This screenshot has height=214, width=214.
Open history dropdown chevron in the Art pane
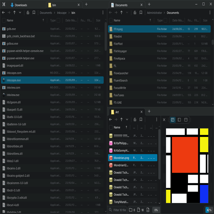pos(127,119)
